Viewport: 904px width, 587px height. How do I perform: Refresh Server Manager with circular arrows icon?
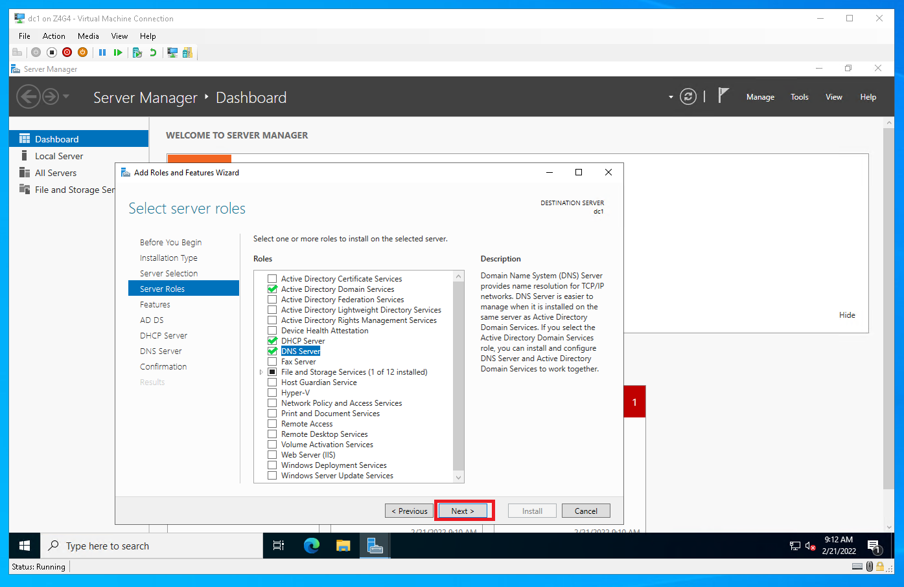click(688, 97)
